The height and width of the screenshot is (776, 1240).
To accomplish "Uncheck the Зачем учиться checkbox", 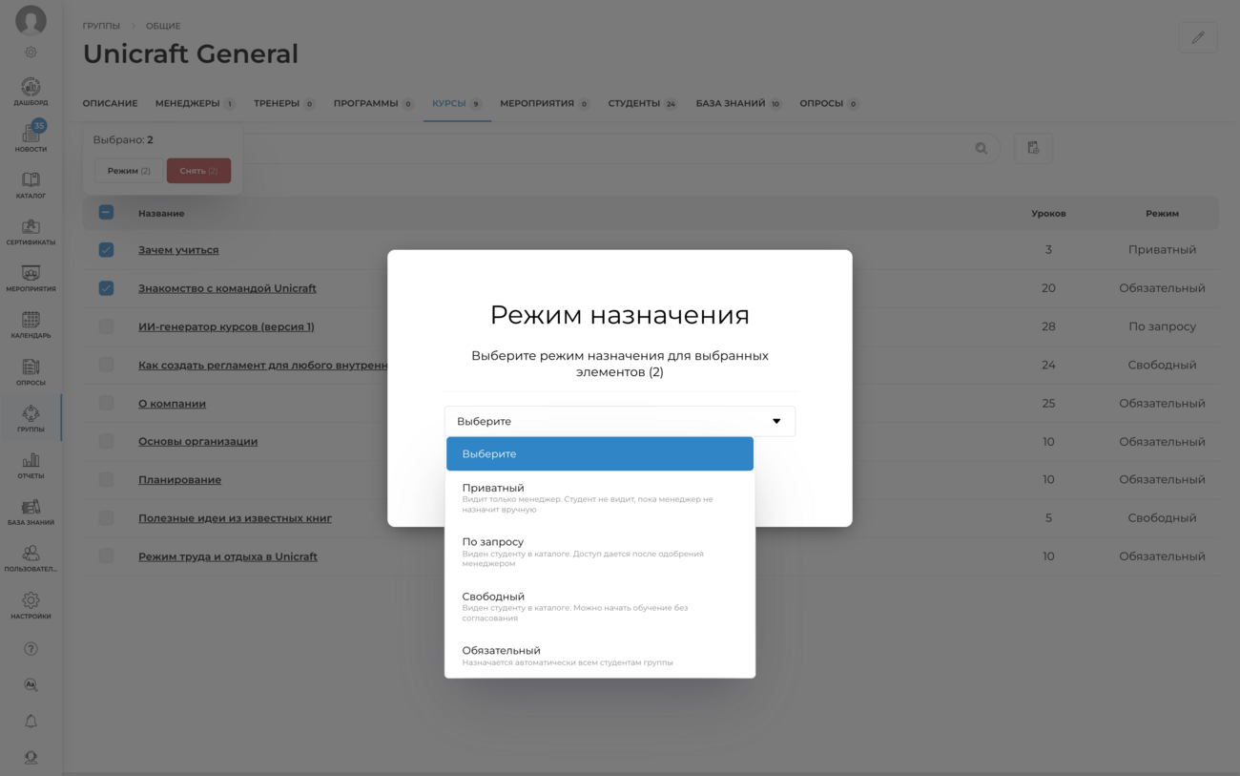I will [x=106, y=250].
